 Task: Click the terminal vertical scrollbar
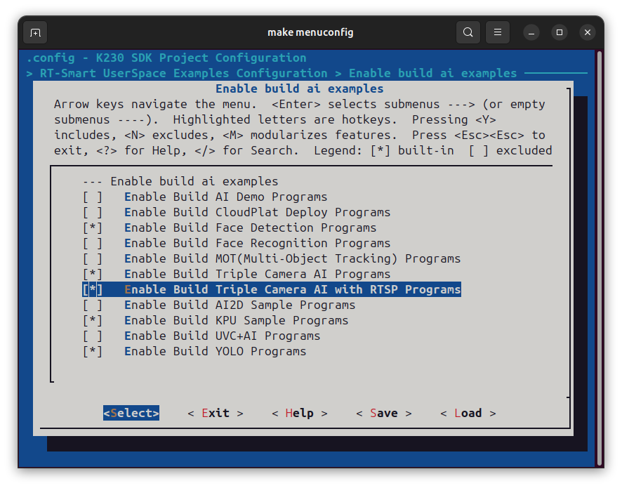pos(600,258)
